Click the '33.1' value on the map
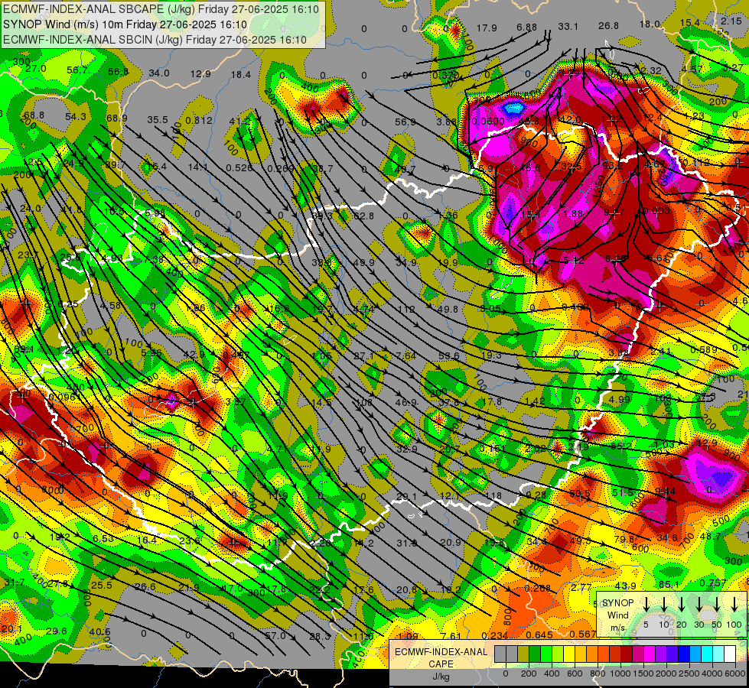The image size is (749, 688). (x=568, y=26)
